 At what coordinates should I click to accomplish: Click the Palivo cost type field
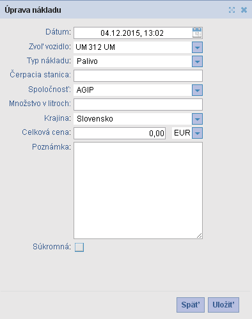[x=132, y=61]
